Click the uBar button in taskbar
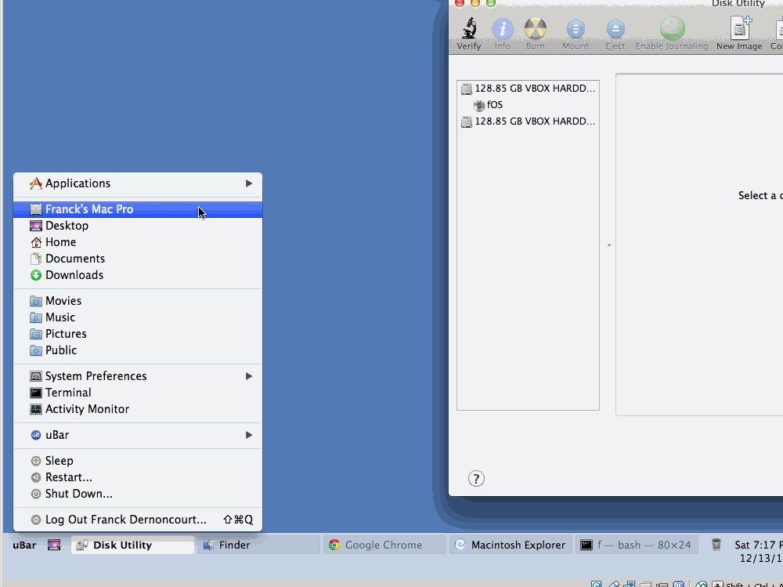The image size is (783, 587). tap(24, 545)
